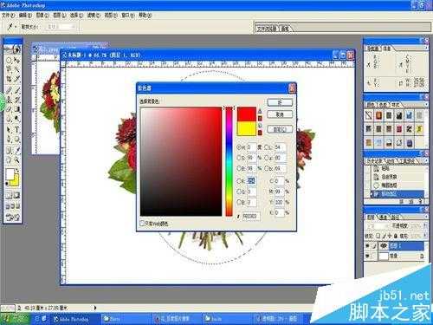Viewport: 433px width, 325px height.
Task: Select the Magic Wand tool
Action: [x=17, y=69]
